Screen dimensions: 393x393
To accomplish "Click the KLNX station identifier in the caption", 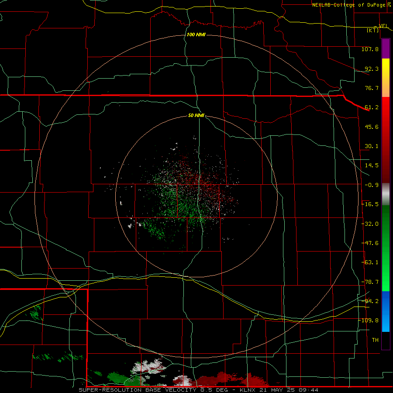I will point(248,390).
